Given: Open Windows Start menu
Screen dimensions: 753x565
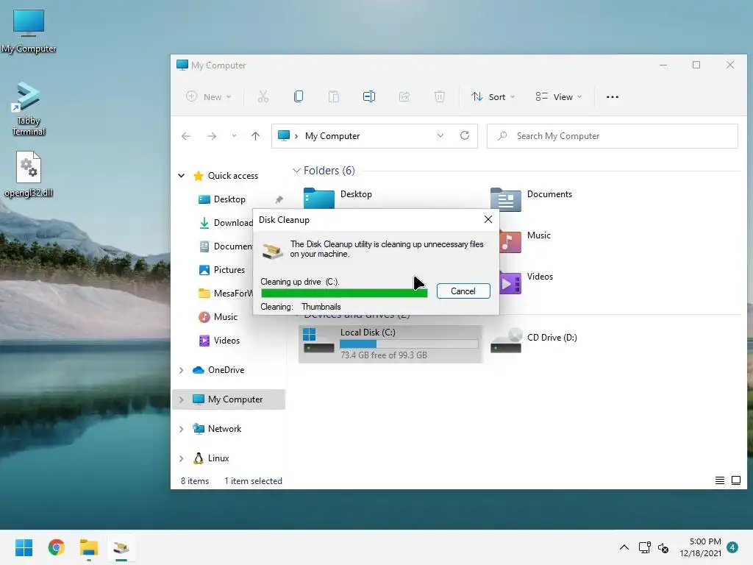Looking at the screenshot, I should click(24, 547).
